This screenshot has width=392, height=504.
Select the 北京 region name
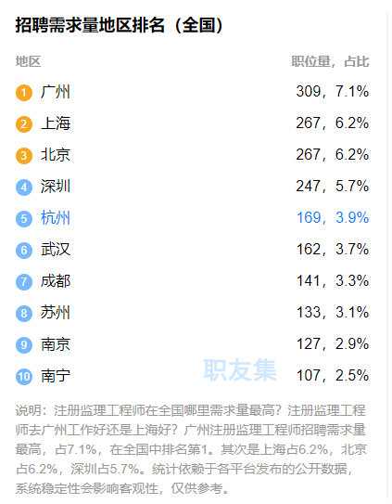point(56,155)
